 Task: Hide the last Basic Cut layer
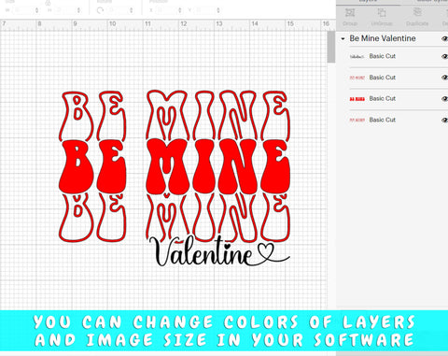444,120
